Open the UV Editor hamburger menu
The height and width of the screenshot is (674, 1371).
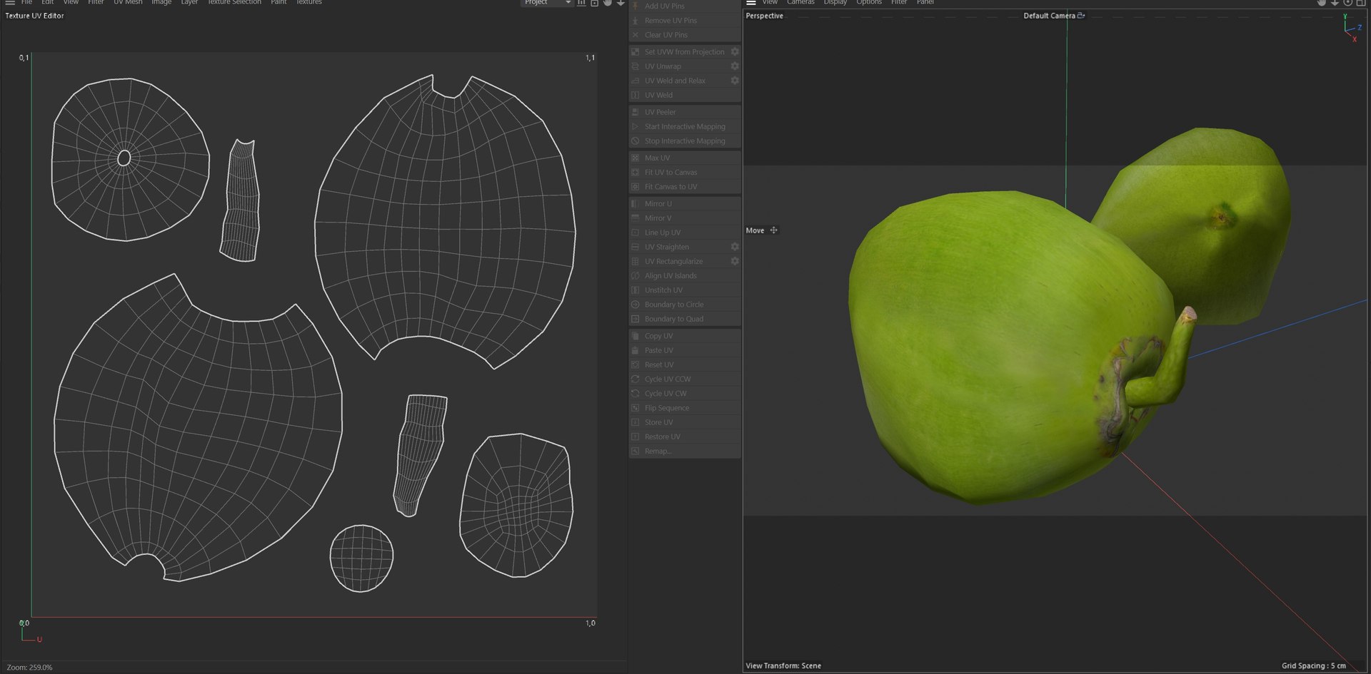point(10,3)
